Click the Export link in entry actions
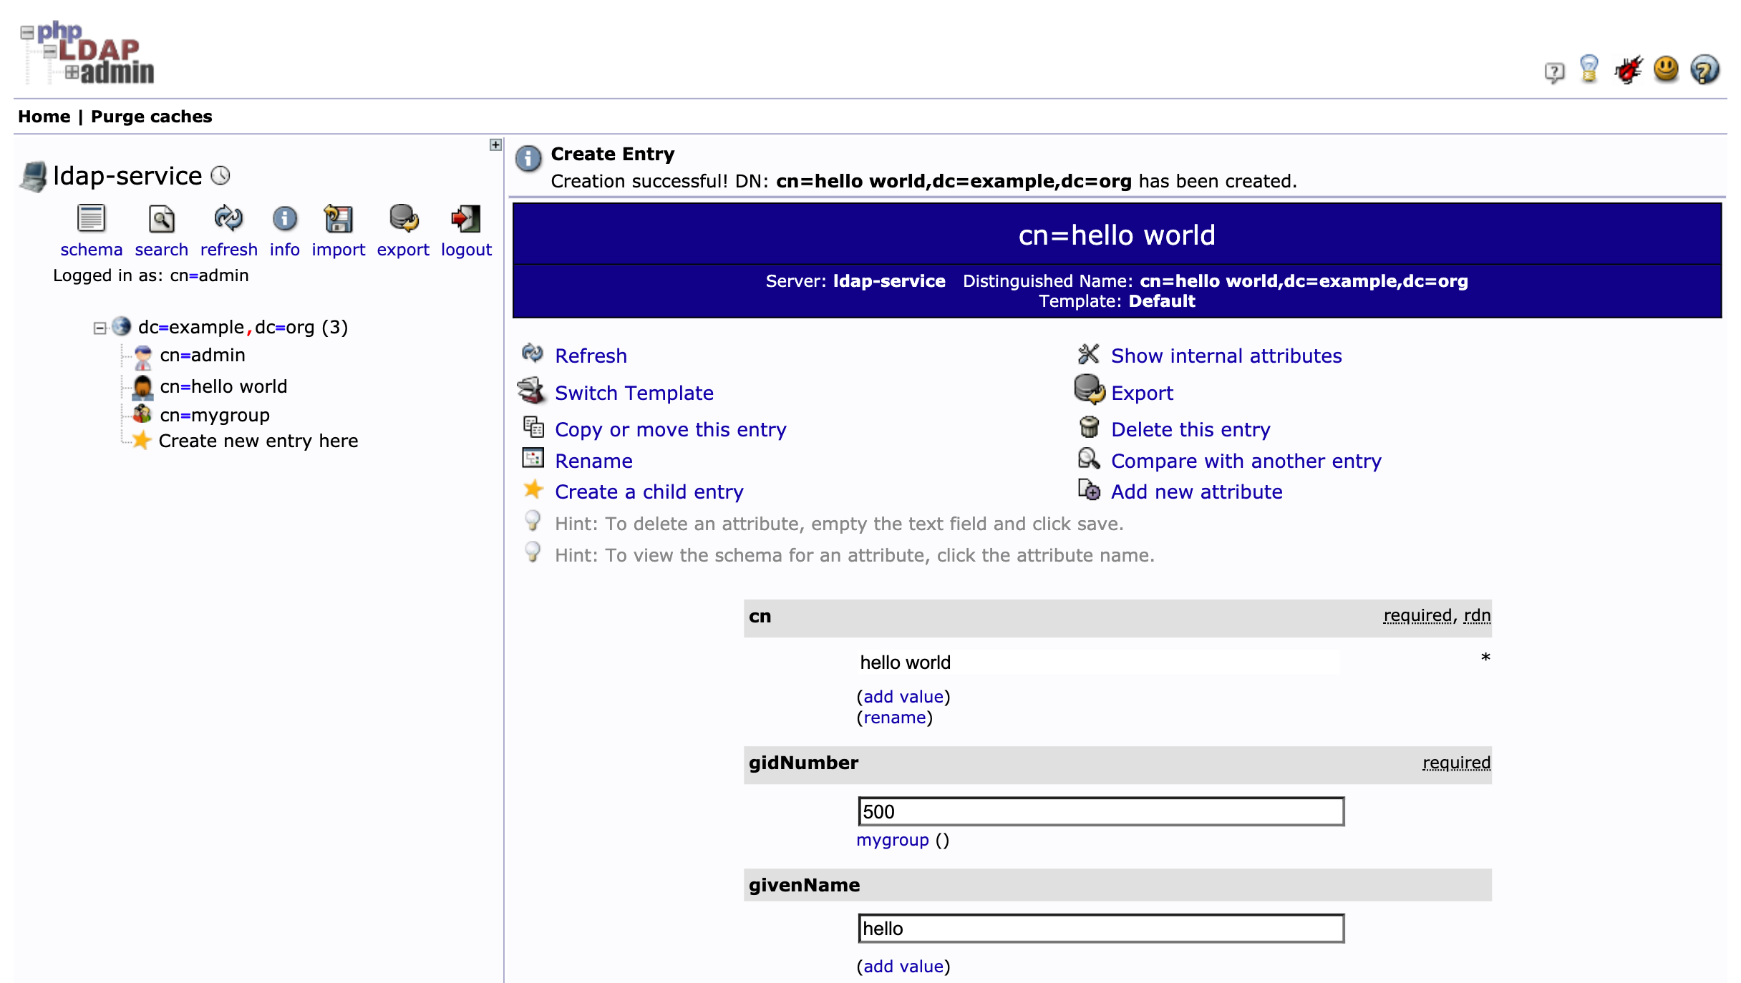The height and width of the screenshot is (983, 1741). pos(1142,393)
